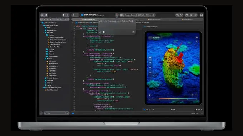Open the Report navigator tab
The image size is (243, 136).
coord(68,19)
